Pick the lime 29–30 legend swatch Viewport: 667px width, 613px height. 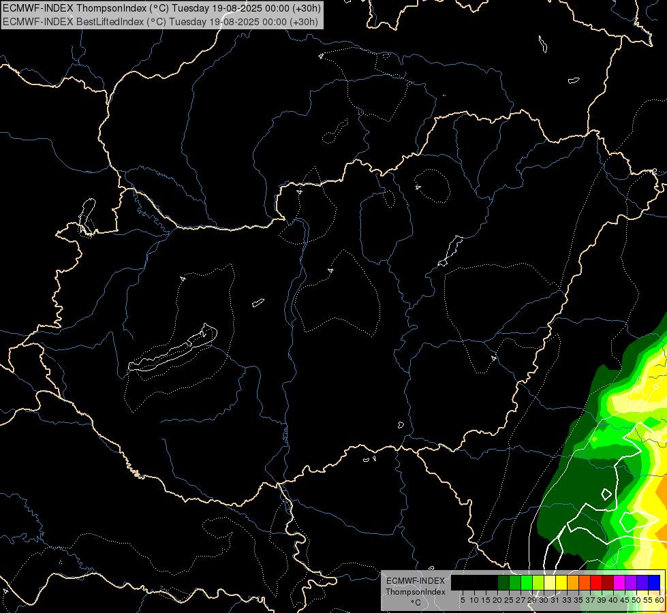pos(538,583)
